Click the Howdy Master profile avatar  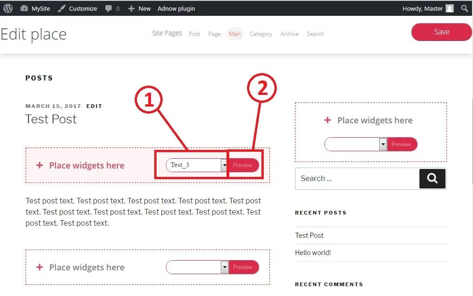[449, 8]
